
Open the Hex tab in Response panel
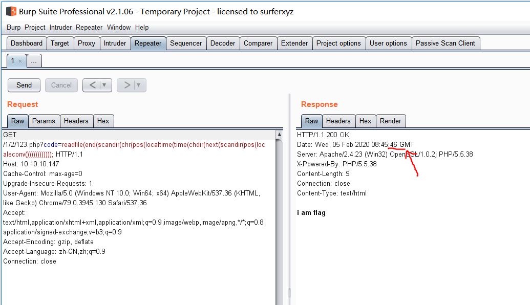(366, 121)
